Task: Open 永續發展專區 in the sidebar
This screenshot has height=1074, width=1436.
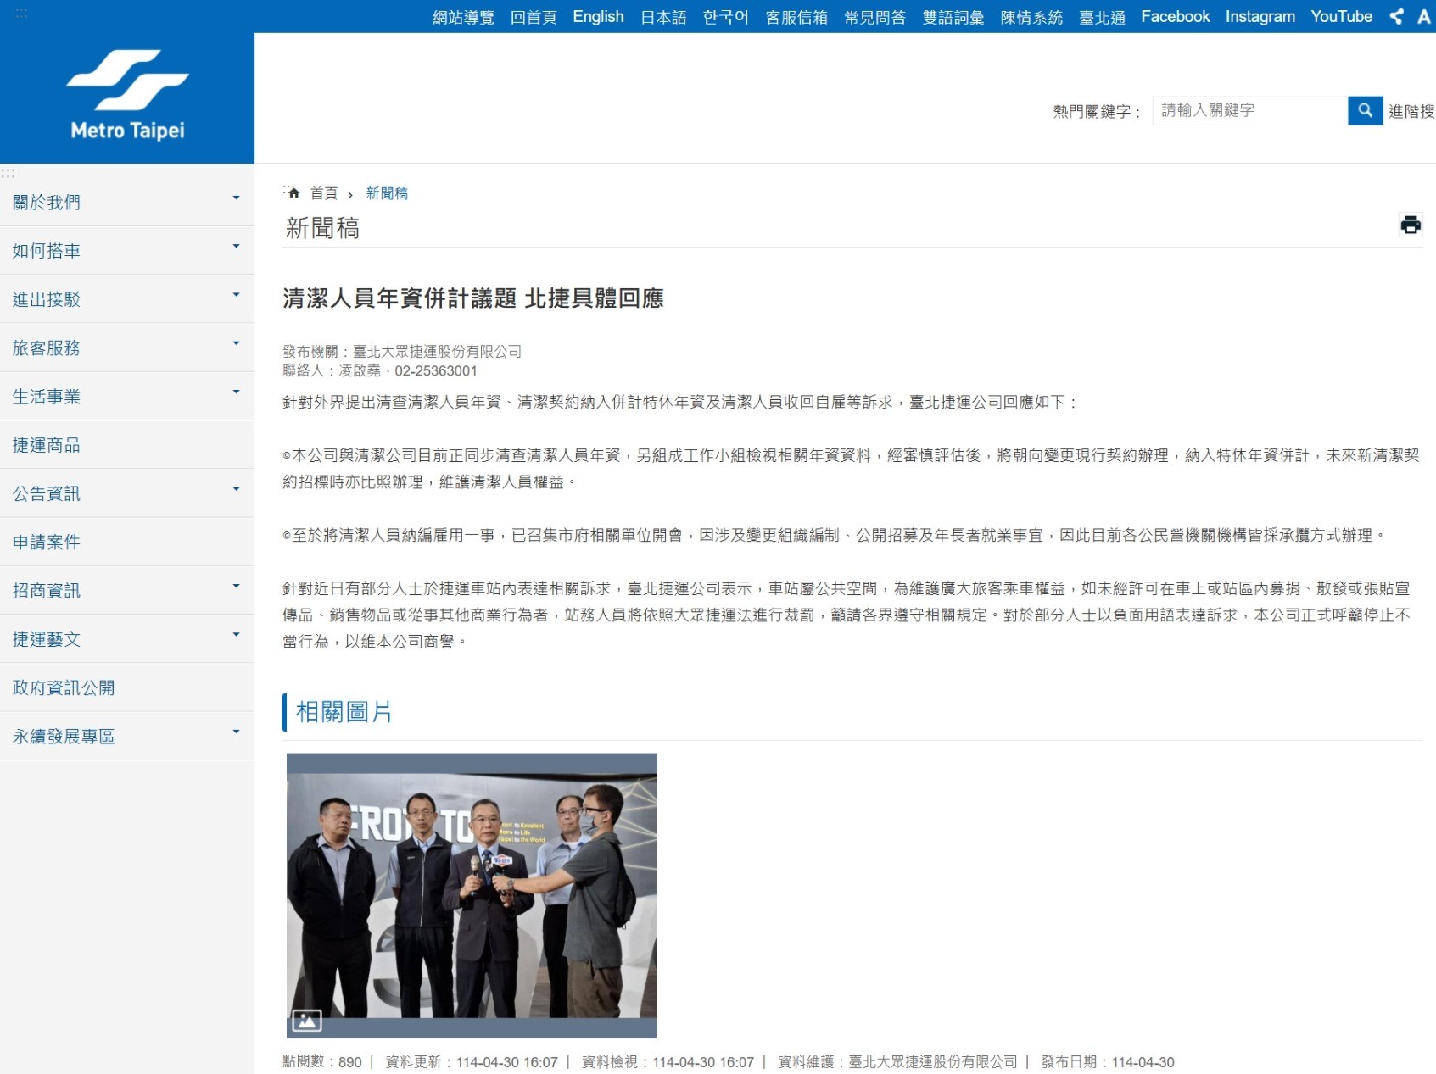Action: [64, 737]
